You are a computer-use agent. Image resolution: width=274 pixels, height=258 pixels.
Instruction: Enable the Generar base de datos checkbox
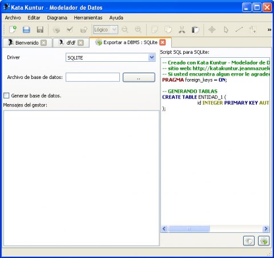[6, 96]
